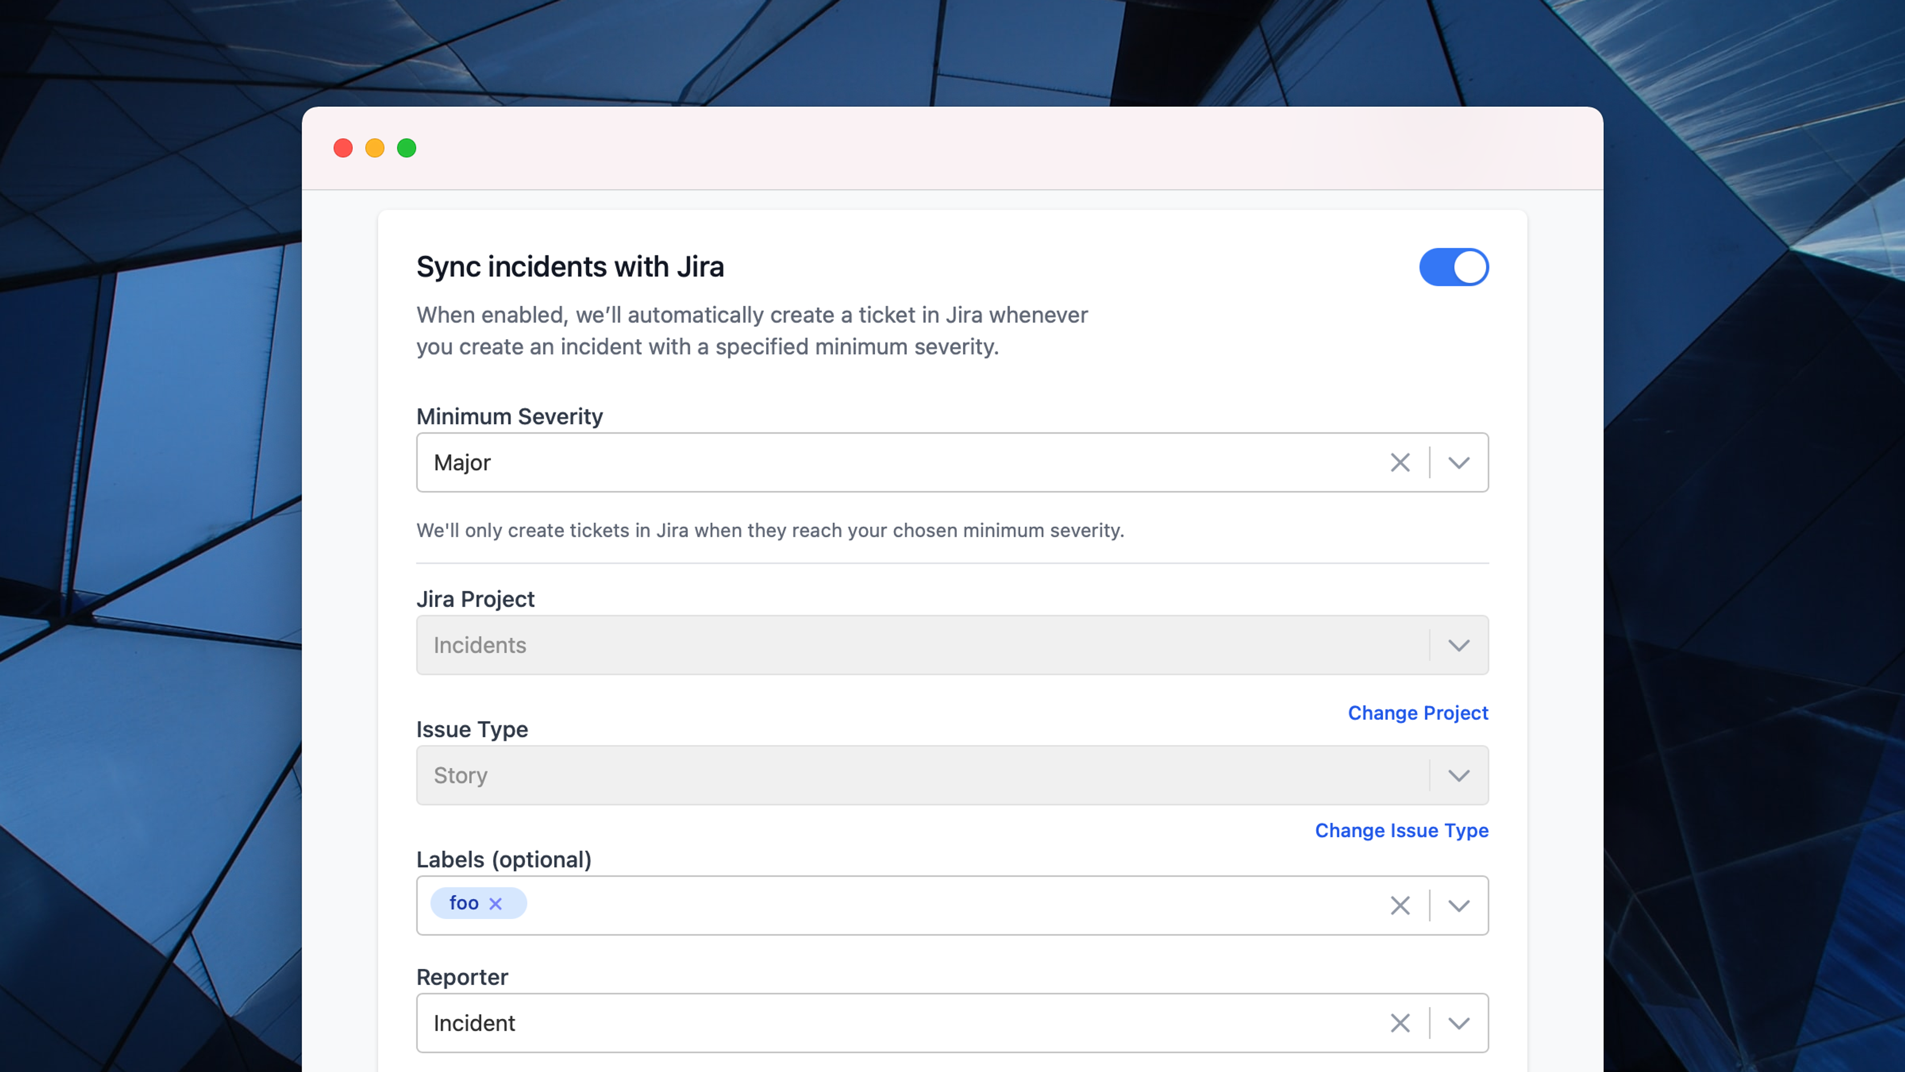Expand the Minimum Severity dropdown arrow
This screenshot has width=1905, height=1072.
click(1459, 463)
